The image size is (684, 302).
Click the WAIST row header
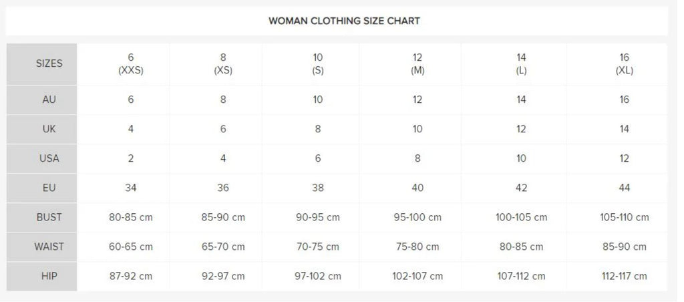[42, 247]
